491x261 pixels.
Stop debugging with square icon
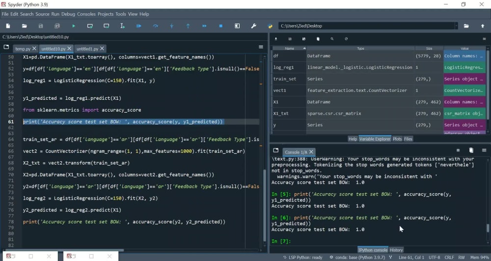(221, 26)
